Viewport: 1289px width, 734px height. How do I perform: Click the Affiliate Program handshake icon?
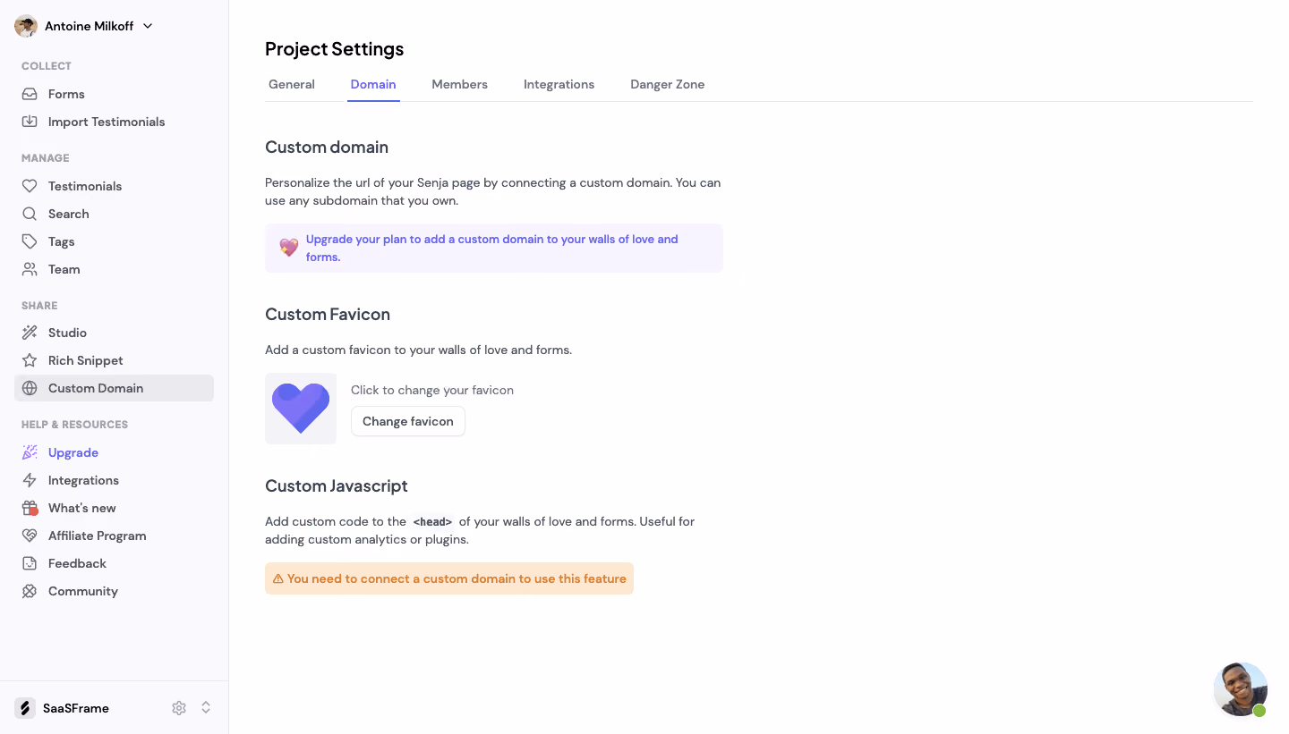click(x=30, y=536)
